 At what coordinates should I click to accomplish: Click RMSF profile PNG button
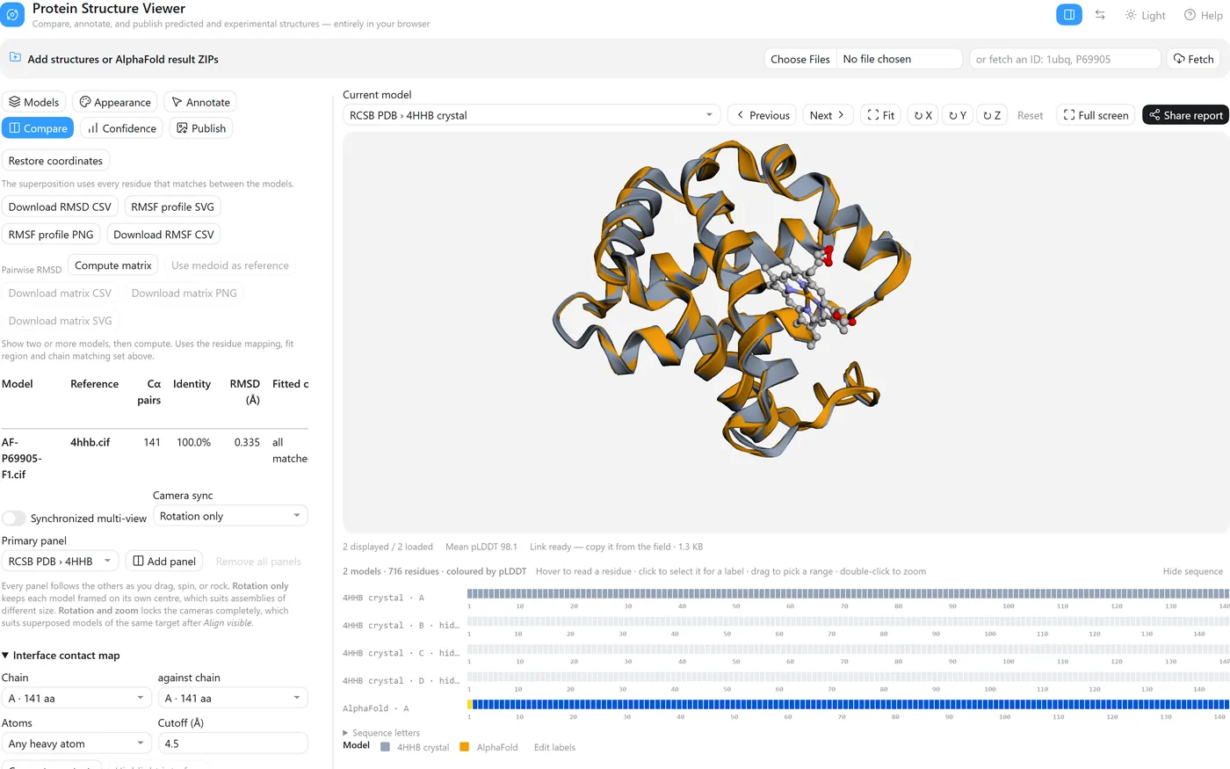click(51, 235)
